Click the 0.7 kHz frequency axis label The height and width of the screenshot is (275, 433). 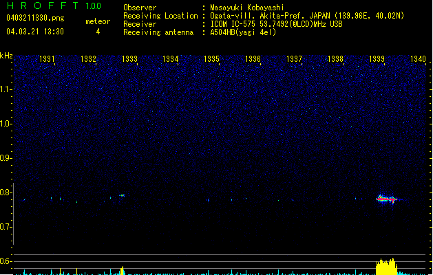tap(6, 227)
